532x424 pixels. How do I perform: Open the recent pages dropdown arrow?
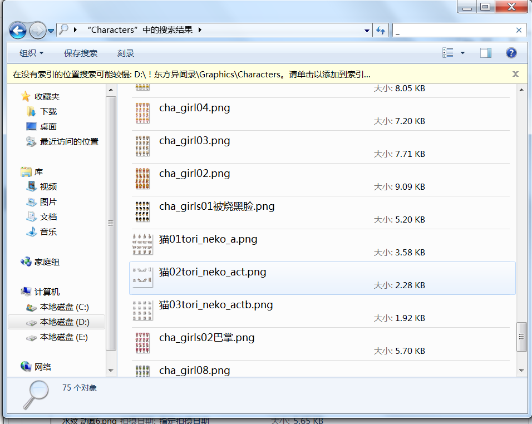click(x=51, y=31)
